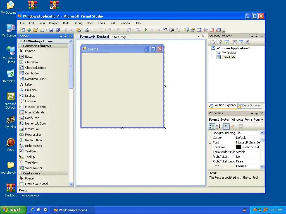Screen dimensions: 286x214
Task: Open the Error List toolbar icon
Action: (212, 30)
